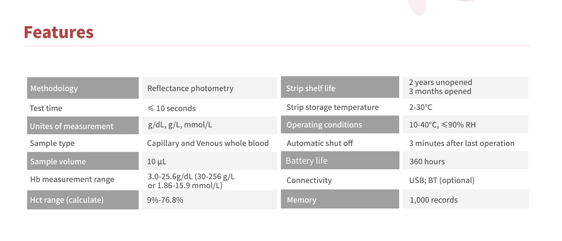This screenshot has height=241, width=562.
Task: Click Strip storage temperature label
Action: click(x=333, y=107)
